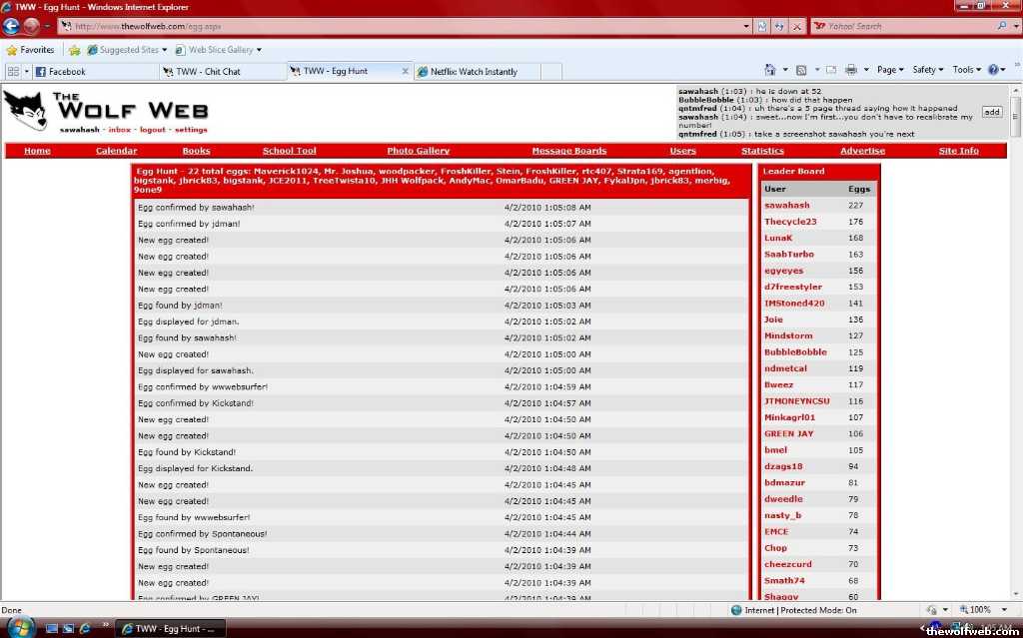Screen dimensions: 1023x638
Task: Click the IE Back navigation button
Action: pyautogui.click(x=13, y=26)
